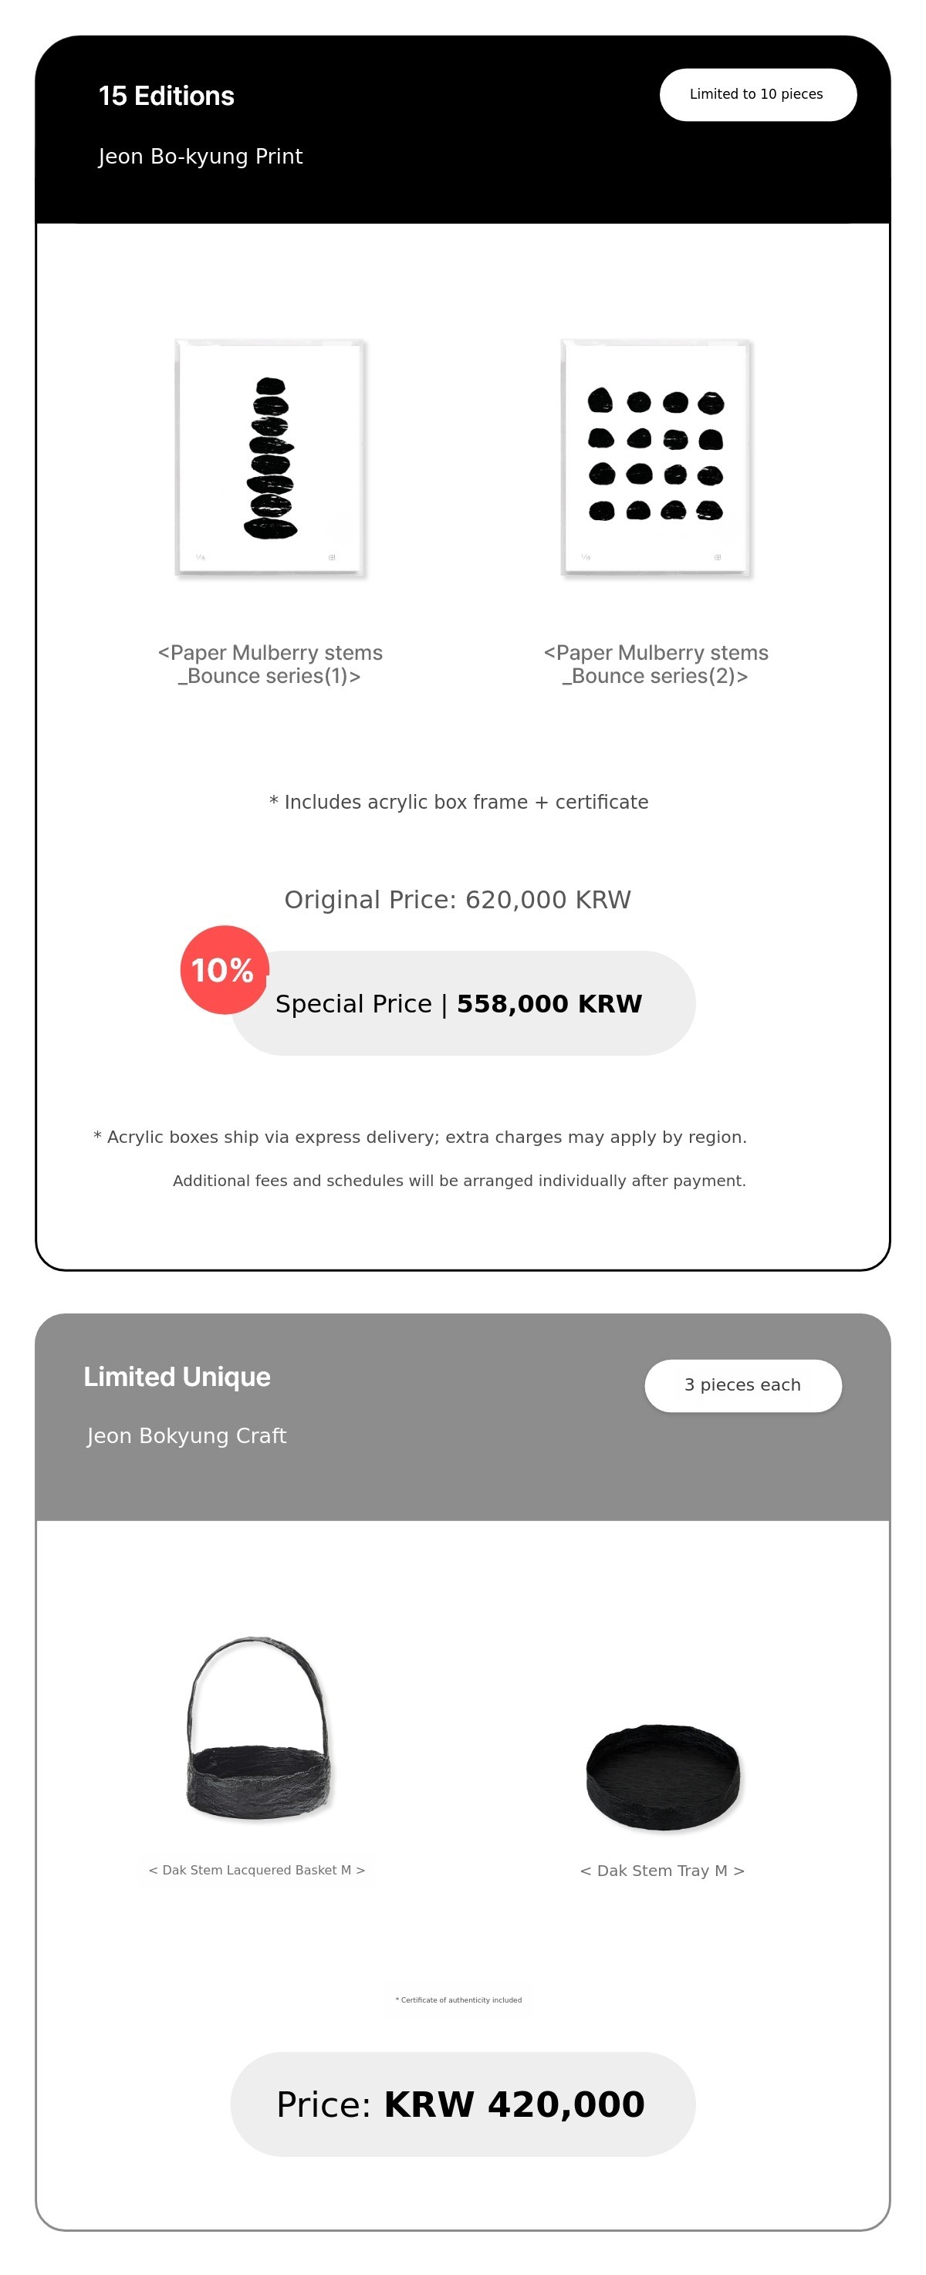This screenshot has width=926, height=2275.
Task: Click the Bounce series(1) caption text
Action: pyautogui.click(x=270, y=664)
